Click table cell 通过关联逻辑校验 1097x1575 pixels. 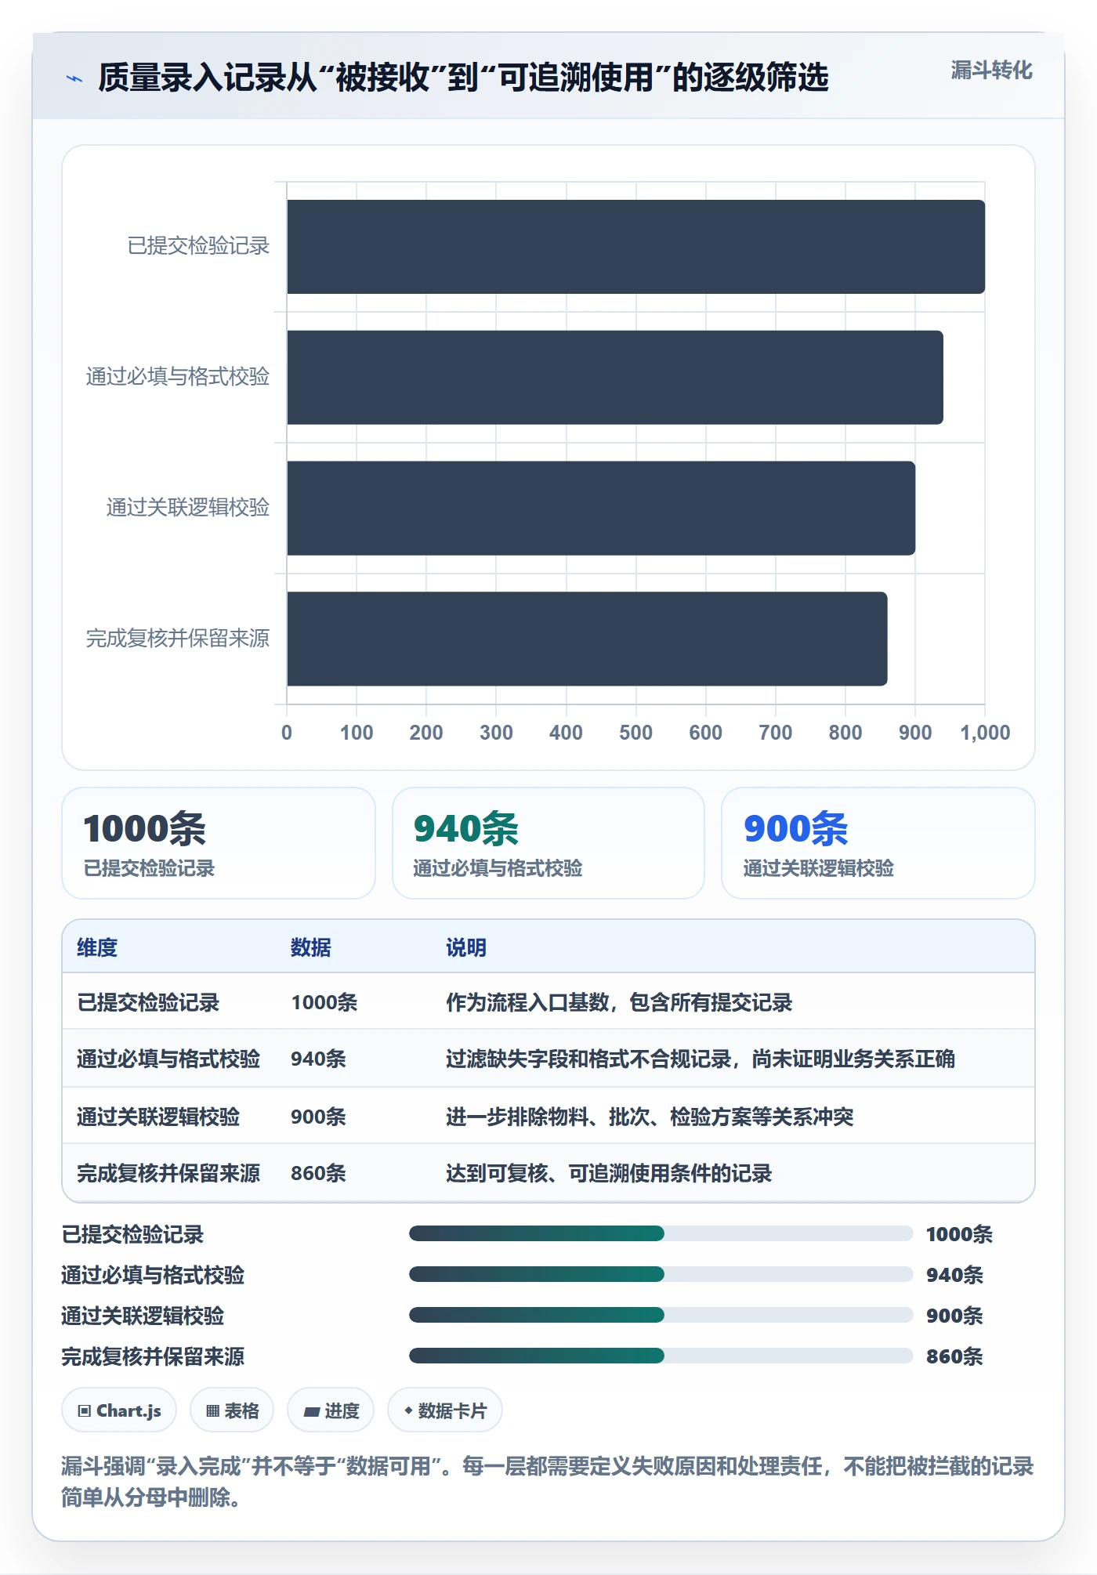point(158,1117)
